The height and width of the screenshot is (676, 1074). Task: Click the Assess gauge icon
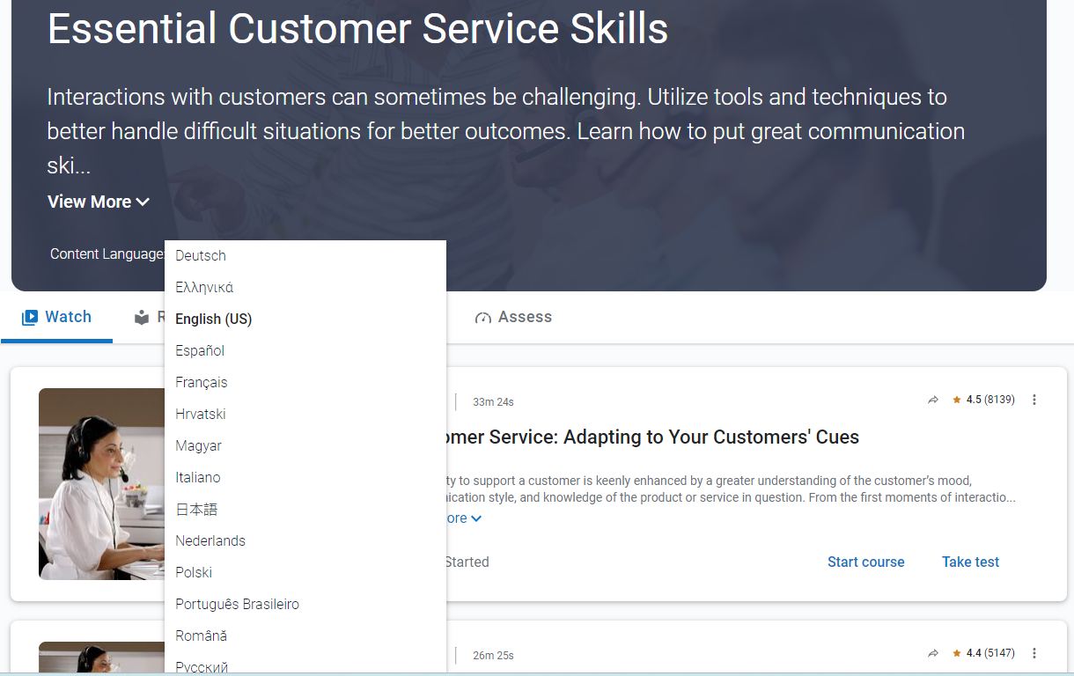point(482,318)
